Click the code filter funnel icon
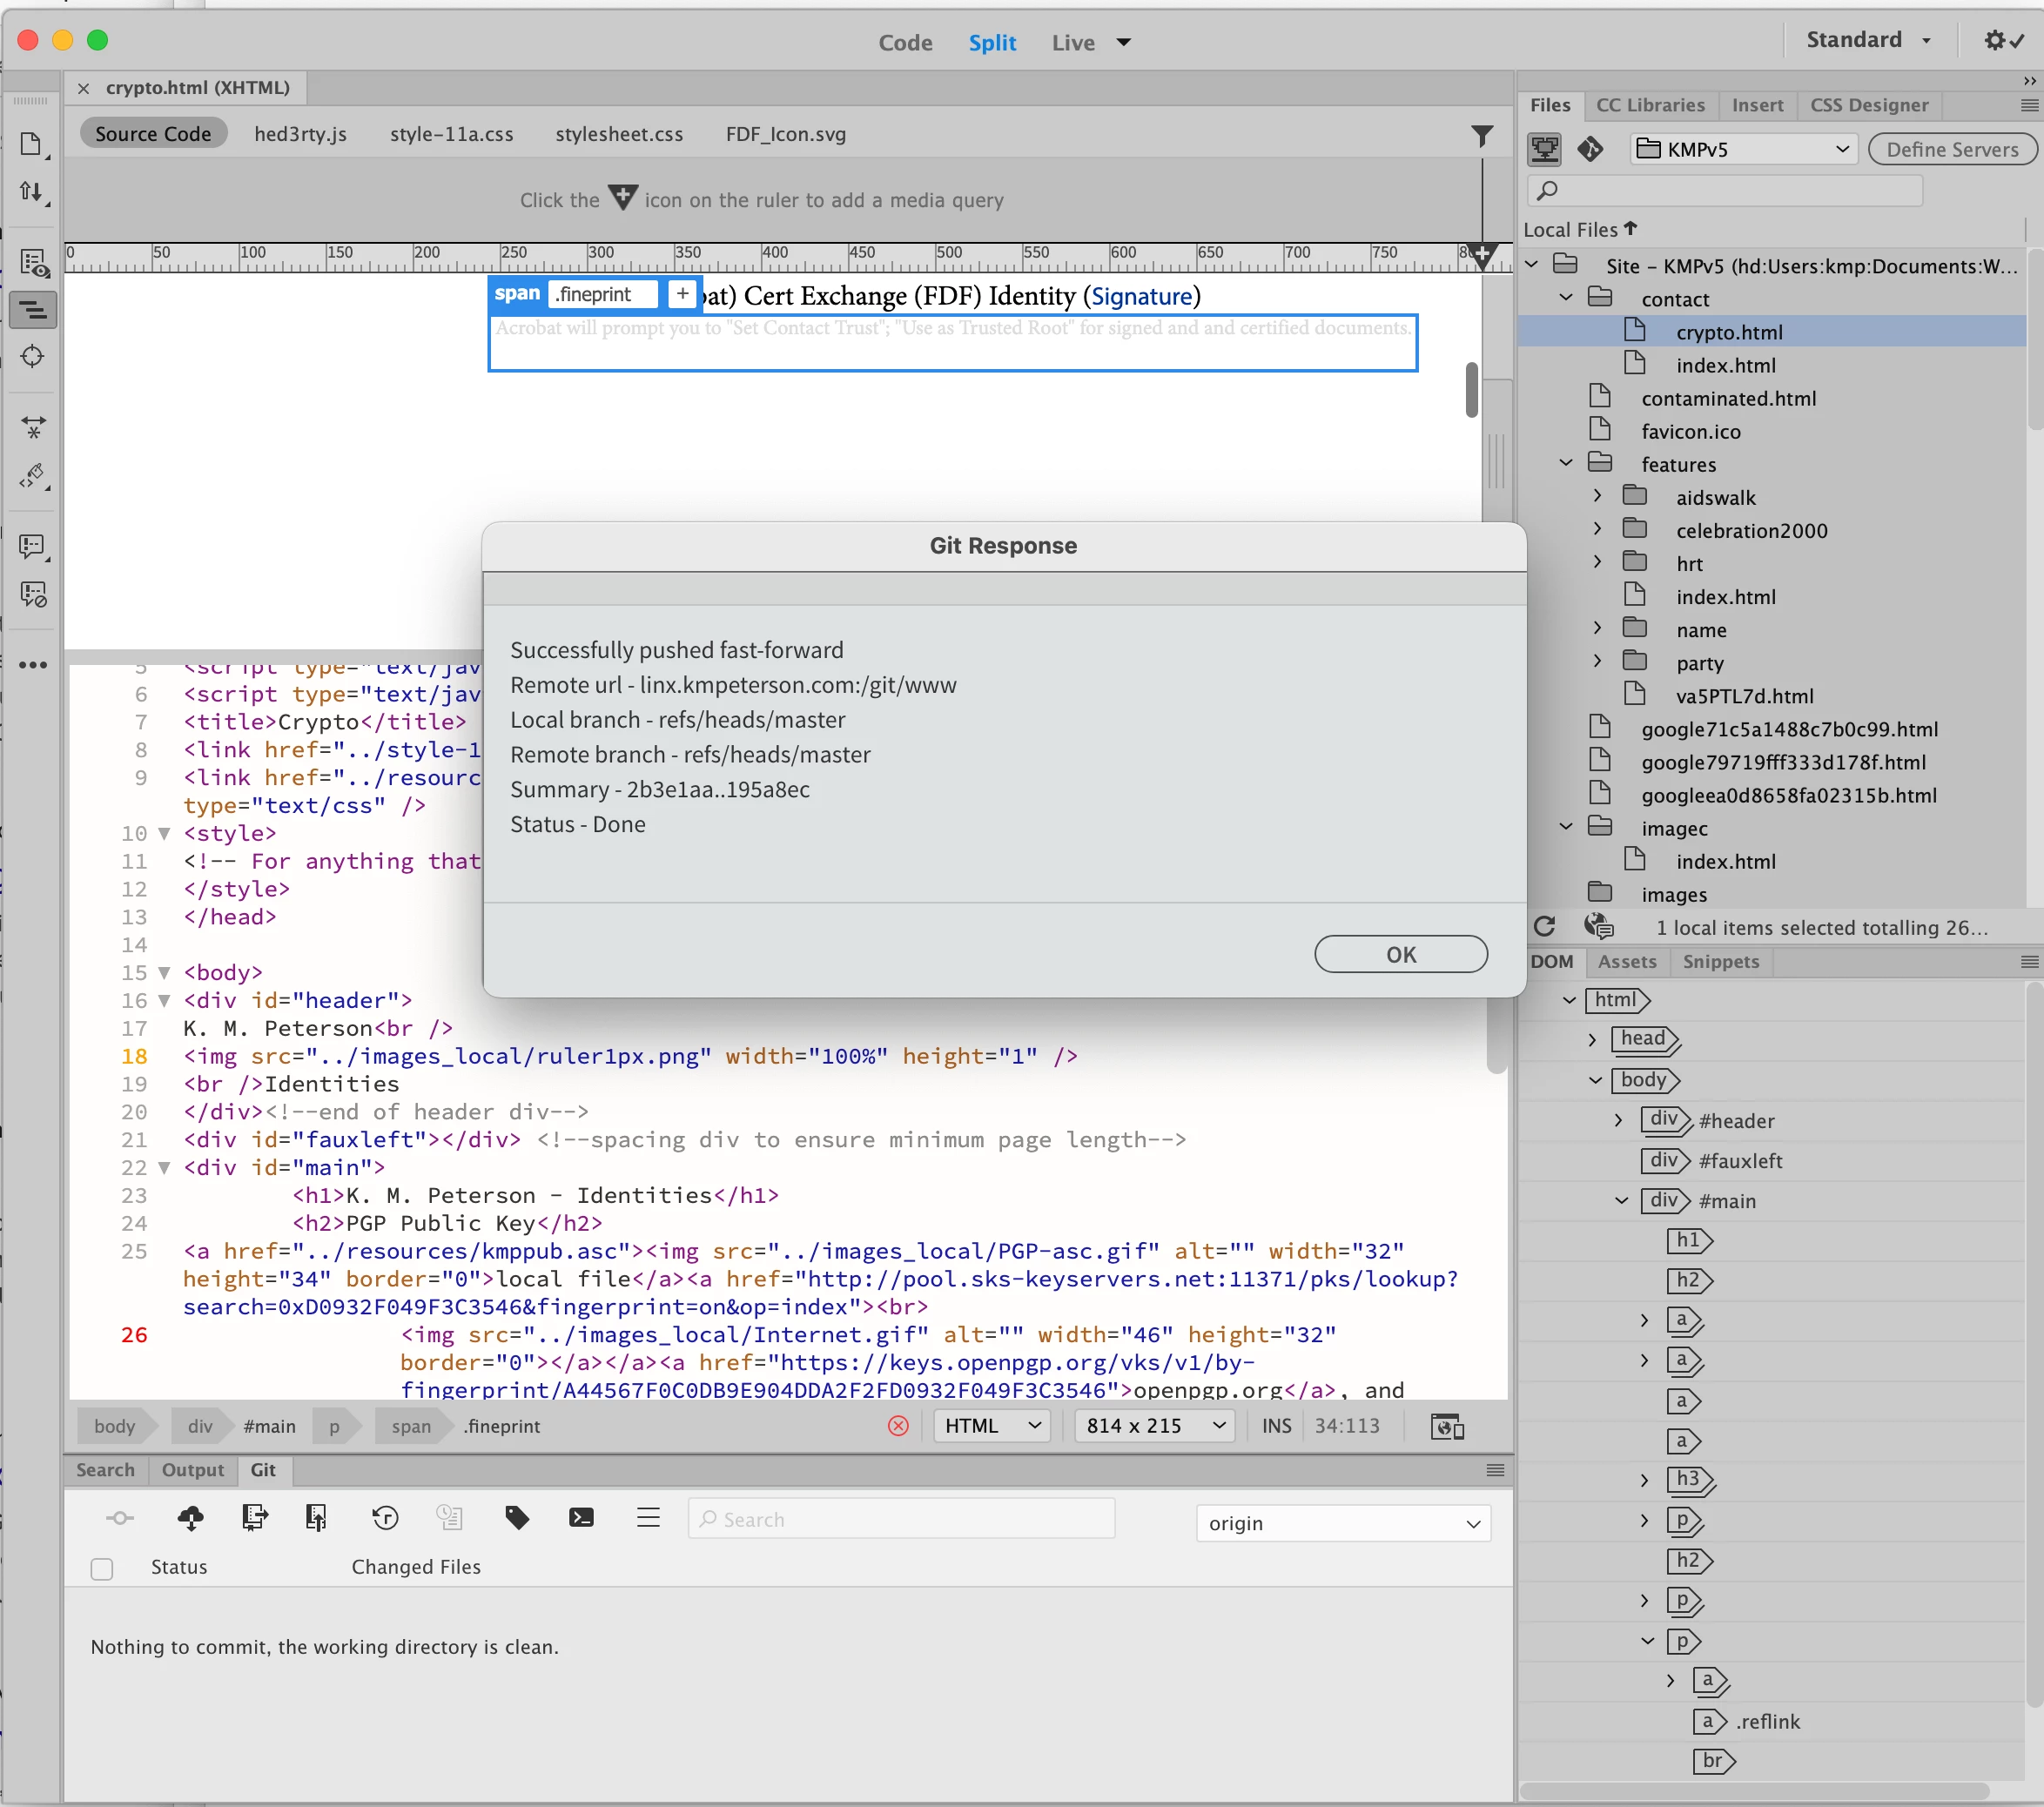 [1482, 136]
